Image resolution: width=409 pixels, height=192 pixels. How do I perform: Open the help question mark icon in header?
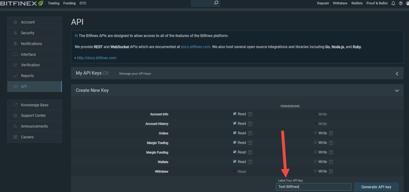[401, 3]
